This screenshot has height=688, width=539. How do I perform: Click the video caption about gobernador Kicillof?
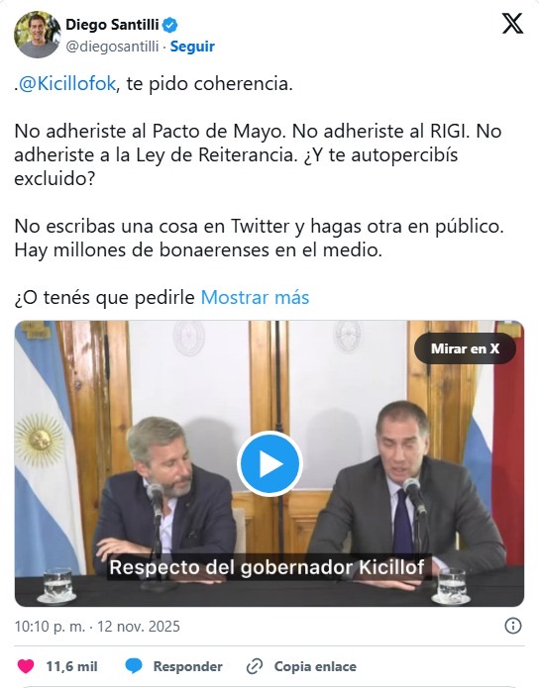pos(267,567)
